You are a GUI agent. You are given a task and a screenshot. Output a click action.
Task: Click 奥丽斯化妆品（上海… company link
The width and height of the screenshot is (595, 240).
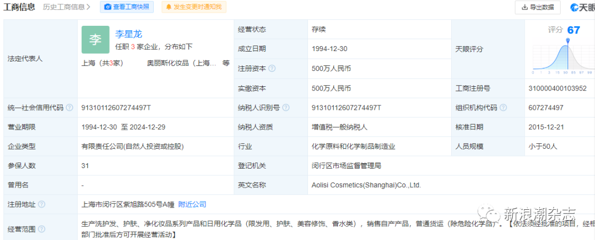pos(182,63)
